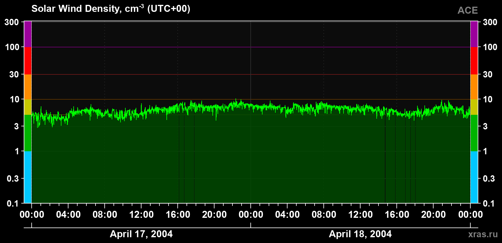The image size is (502, 243).
Task: Click the 10 label on right axis
Action: coord(488,99)
